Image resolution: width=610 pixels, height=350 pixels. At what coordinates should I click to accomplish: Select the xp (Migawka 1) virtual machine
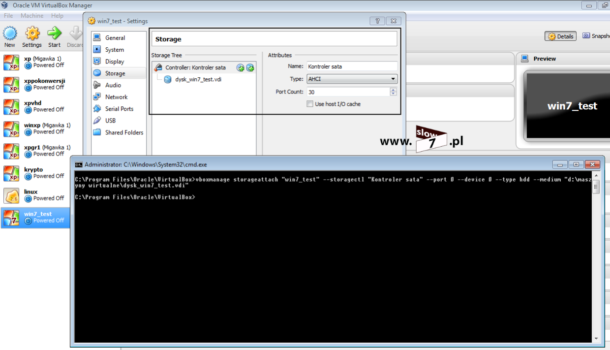(35, 62)
